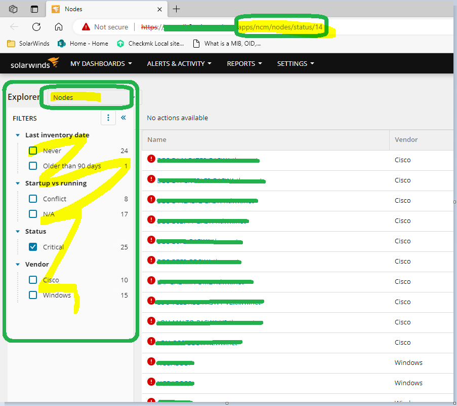Click the Critical count 25
This screenshot has width=457, height=406.
[x=124, y=247]
